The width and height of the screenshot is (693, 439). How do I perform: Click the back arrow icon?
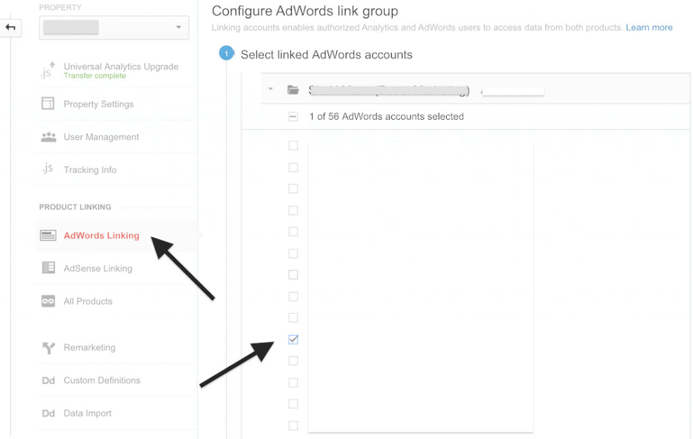click(10, 27)
